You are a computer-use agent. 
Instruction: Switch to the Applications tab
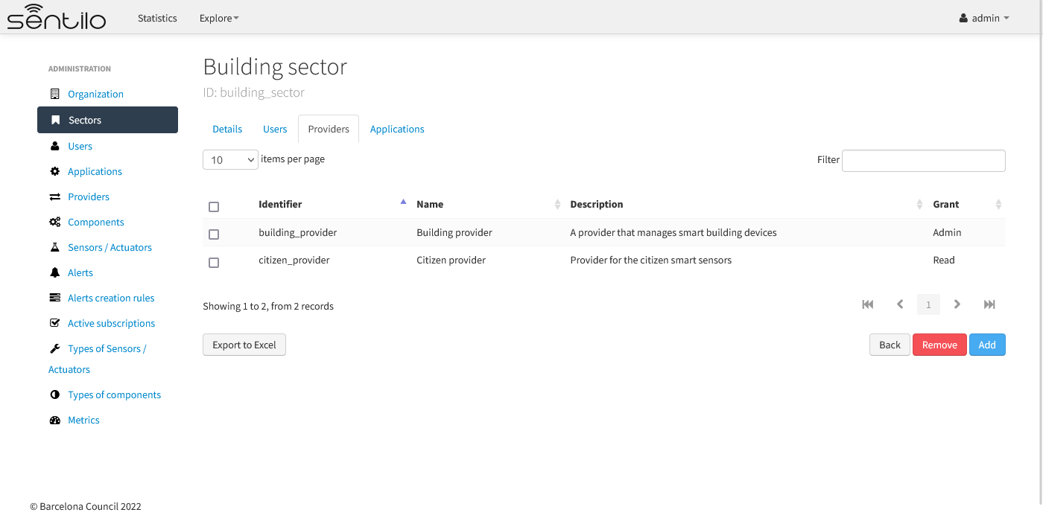(397, 129)
